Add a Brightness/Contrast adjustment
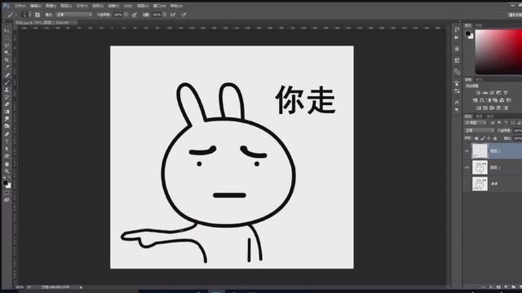 click(x=478, y=93)
